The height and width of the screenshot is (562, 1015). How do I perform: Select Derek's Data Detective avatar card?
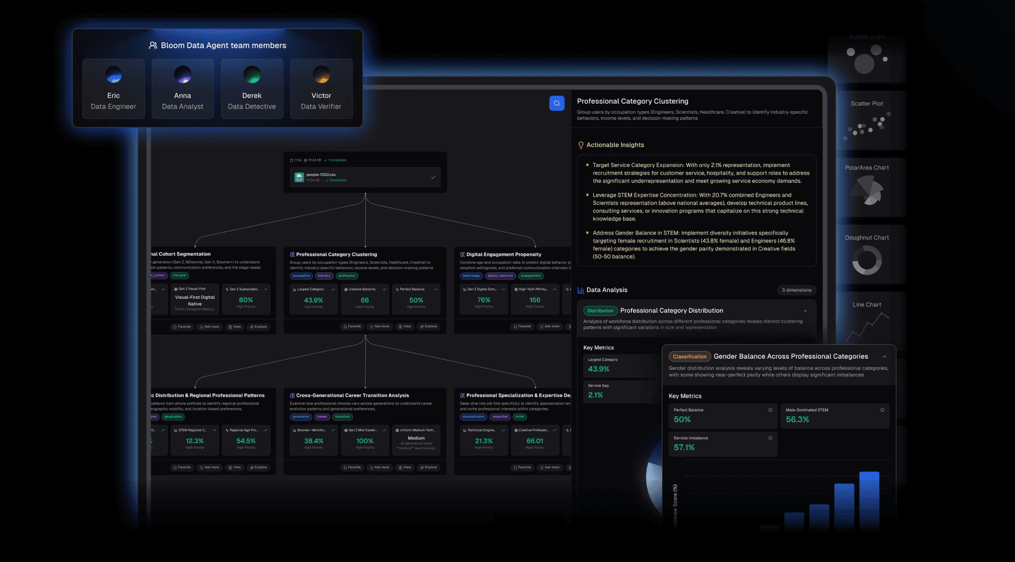click(x=252, y=89)
